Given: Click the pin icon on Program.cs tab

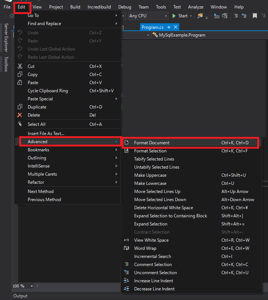Looking at the screenshot, I should point(169,27).
